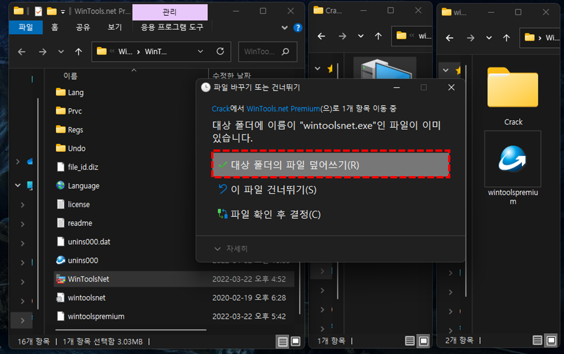Click WinTools.net Premium destination link
Screen dimensions: 564x354
pos(283,109)
